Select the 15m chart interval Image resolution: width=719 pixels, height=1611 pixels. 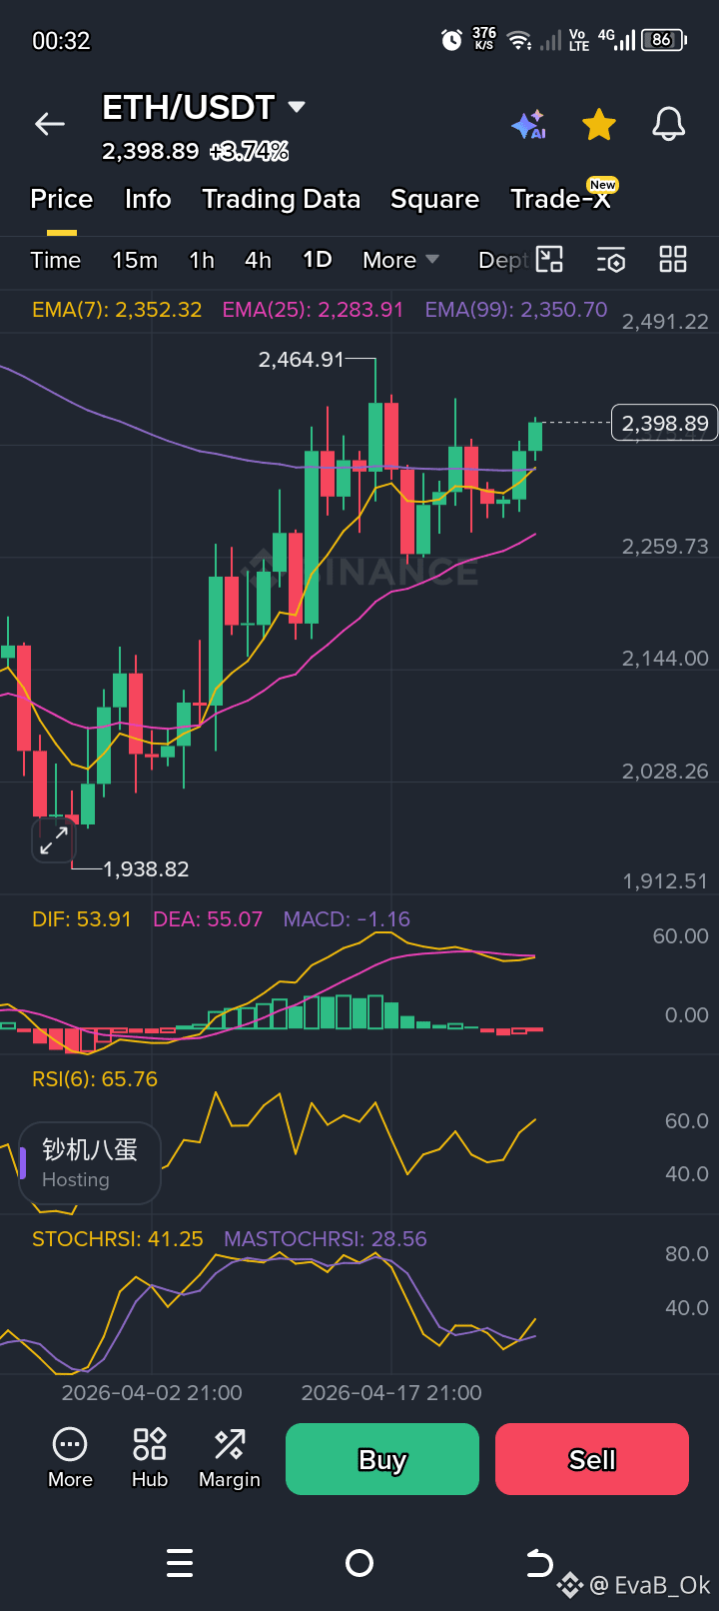click(135, 260)
